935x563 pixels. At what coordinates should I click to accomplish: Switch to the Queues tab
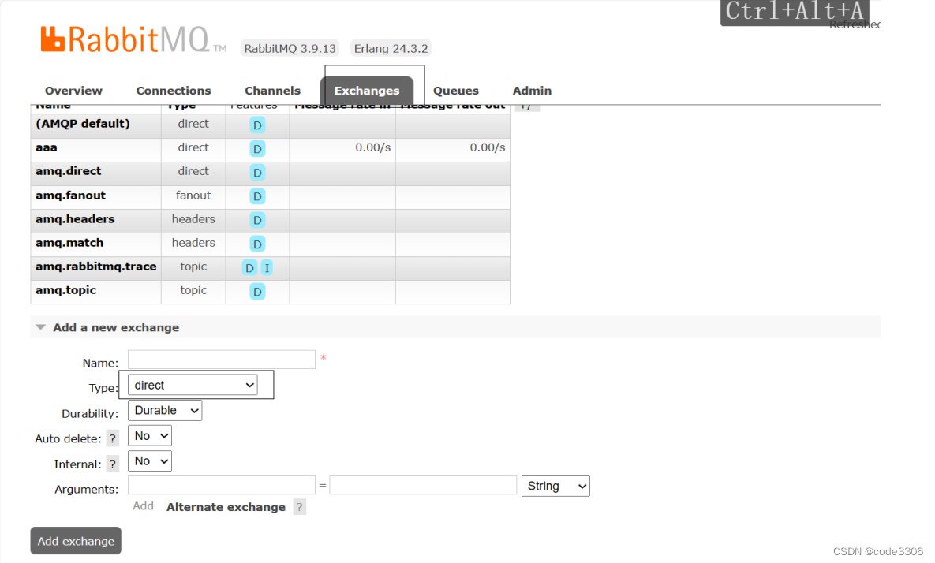coord(455,91)
